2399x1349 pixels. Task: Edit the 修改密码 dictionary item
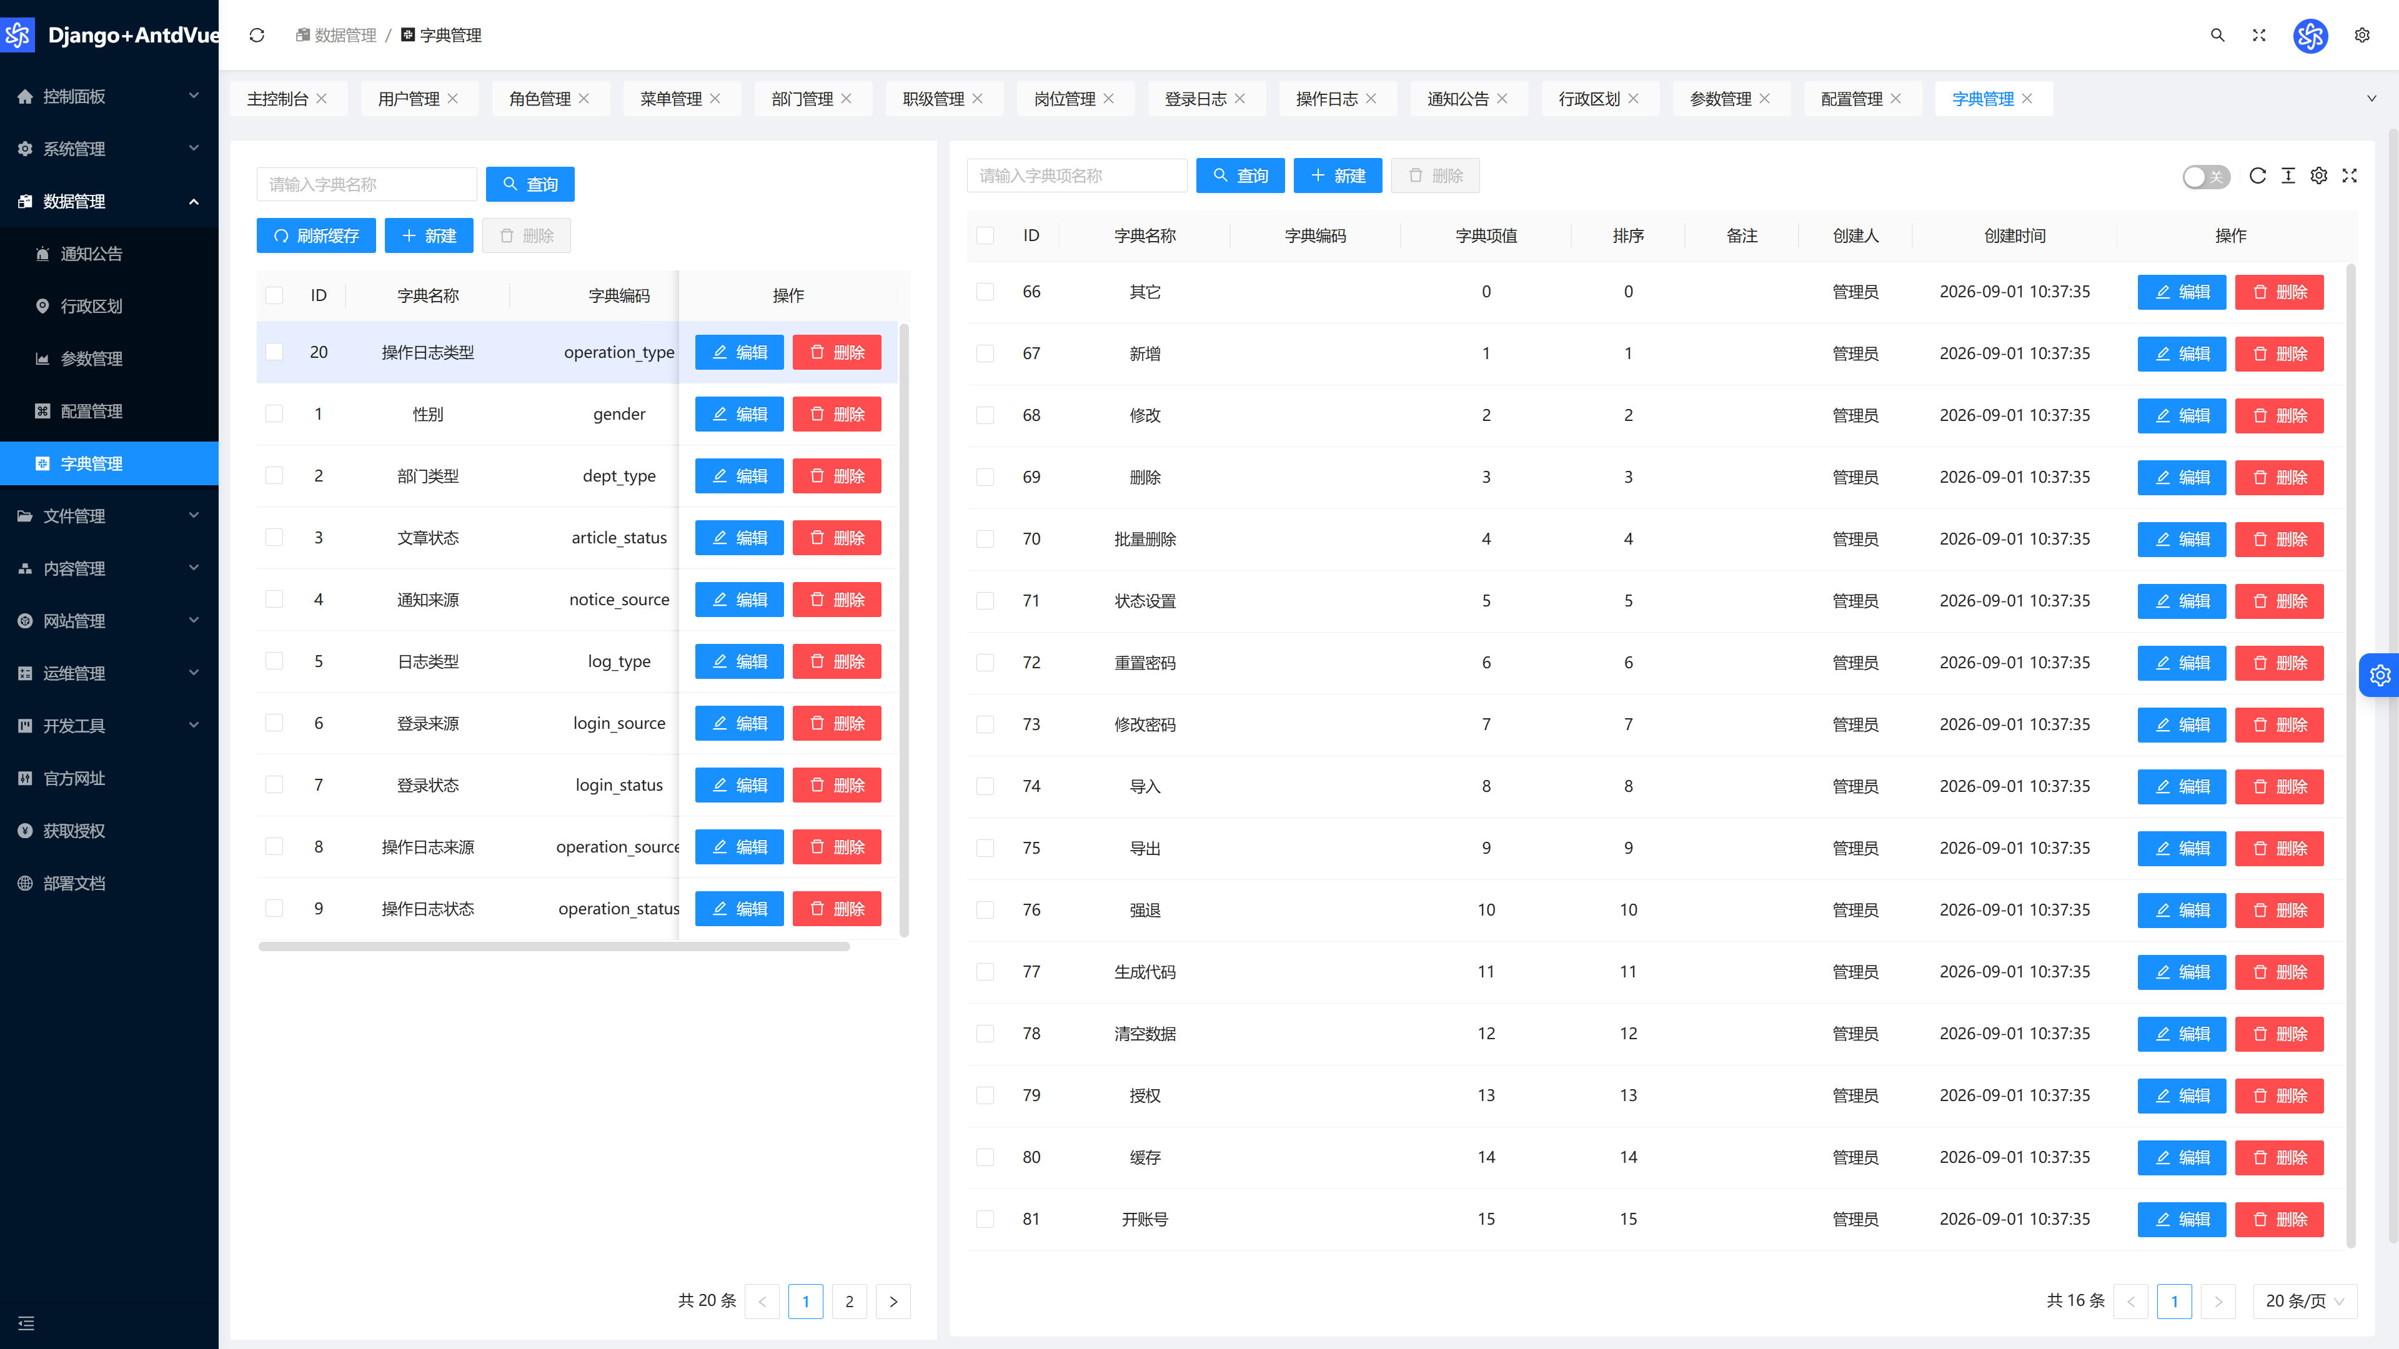pos(2181,724)
